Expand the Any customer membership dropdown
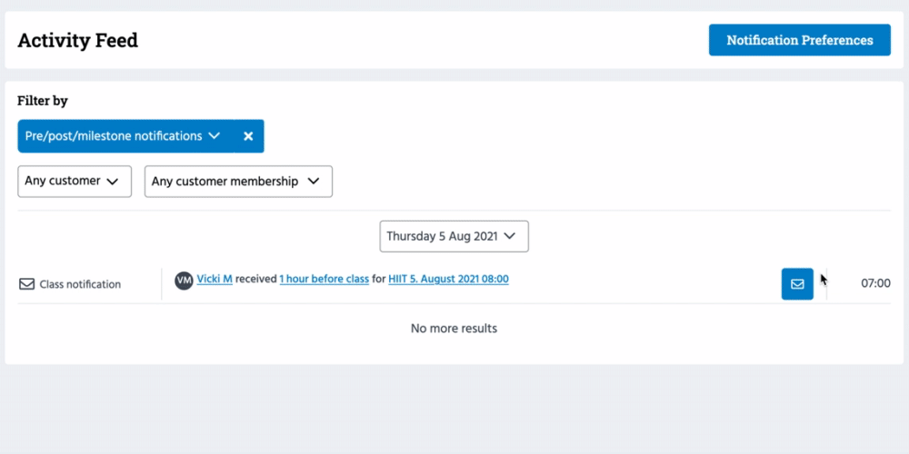Image resolution: width=909 pixels, height=454 pixels. tap(237, 182)
